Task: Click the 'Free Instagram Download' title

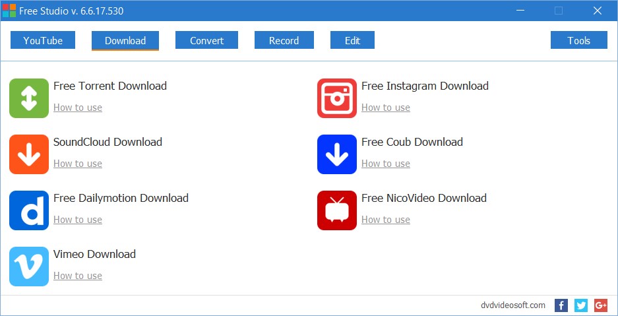Action: [x=425, y=86]
